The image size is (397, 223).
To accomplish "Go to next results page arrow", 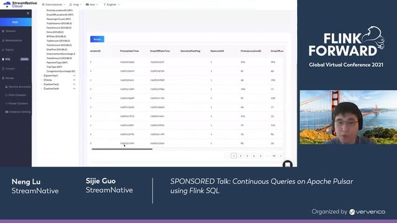I will pyautogui.click(x=280, y=156).
